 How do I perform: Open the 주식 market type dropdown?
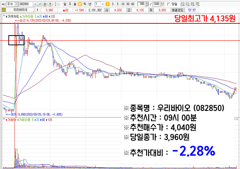tap(17, 4)
